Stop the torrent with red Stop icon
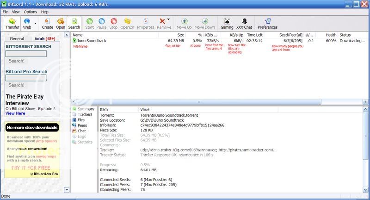370x200 pixels. coord(113,24)
